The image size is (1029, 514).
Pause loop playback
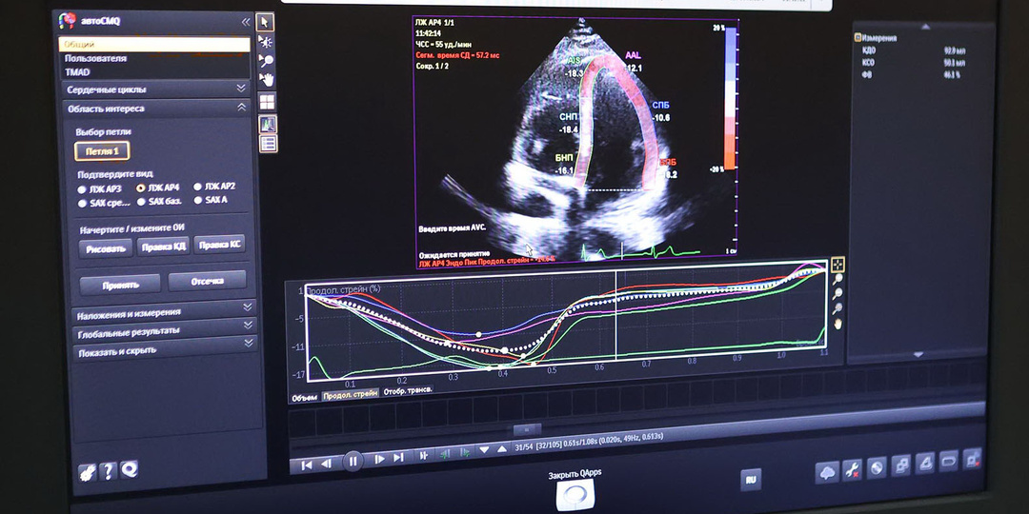click(x=353, y=462)
